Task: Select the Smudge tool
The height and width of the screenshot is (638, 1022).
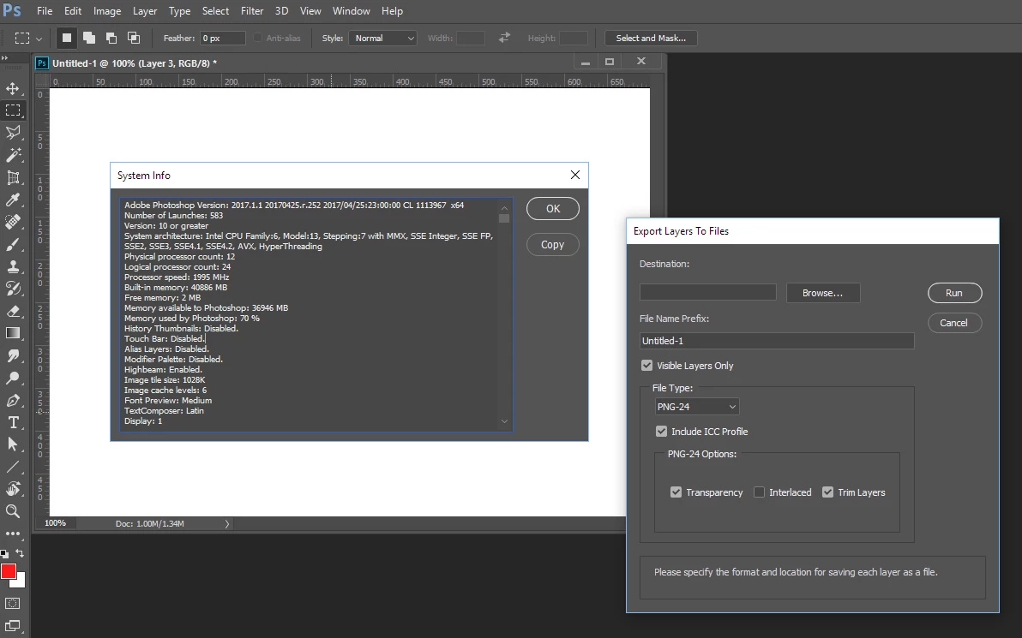Action: [x=12, y=355]
